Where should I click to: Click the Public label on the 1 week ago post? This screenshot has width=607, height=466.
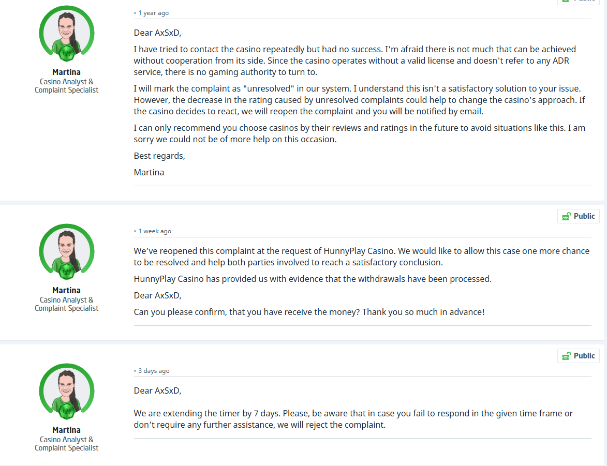tap(584, 216)
